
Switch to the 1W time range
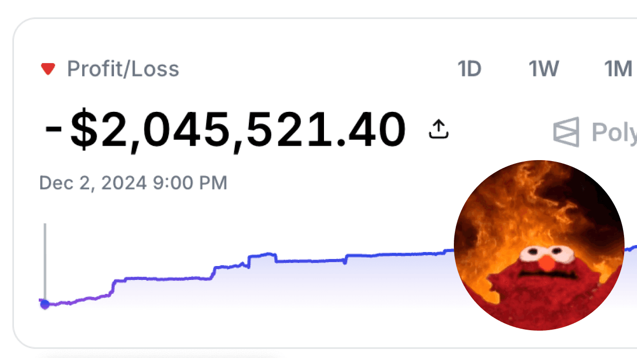click(x=543, y=69)
